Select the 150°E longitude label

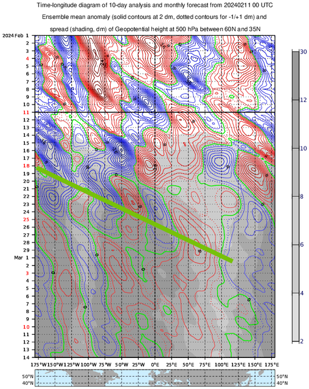(x=255, y=365)
